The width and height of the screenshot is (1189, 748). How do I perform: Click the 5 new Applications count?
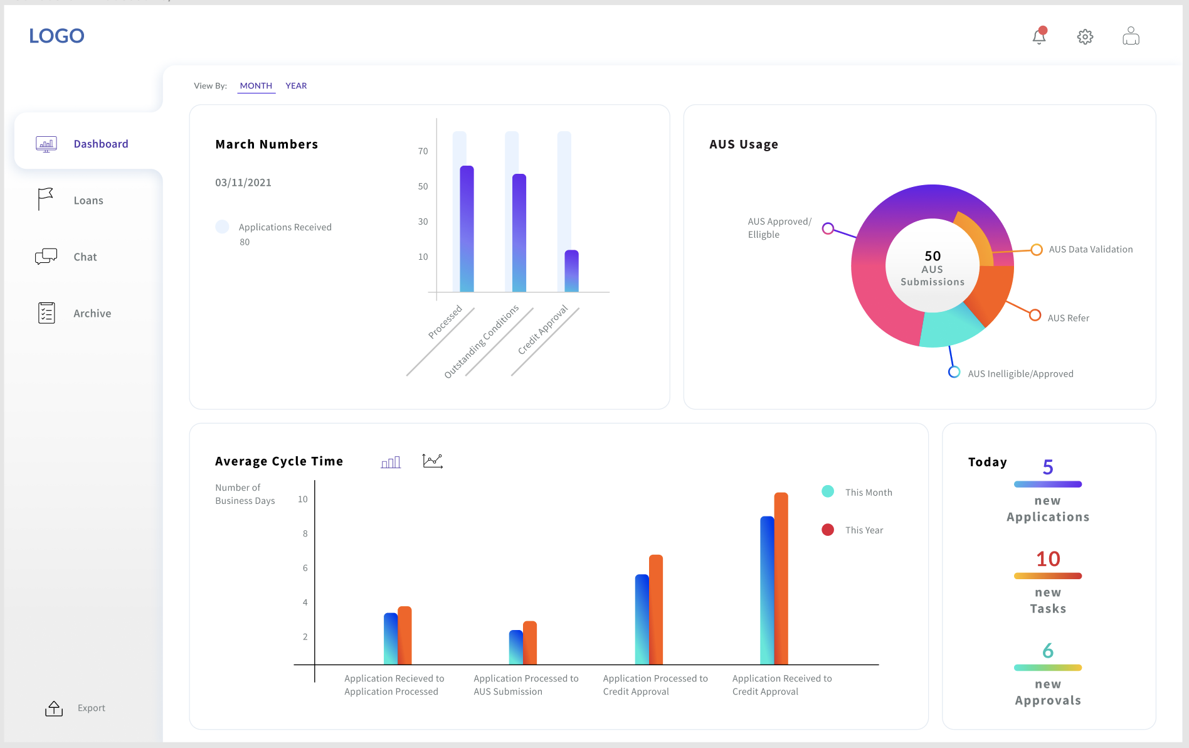1048,467
